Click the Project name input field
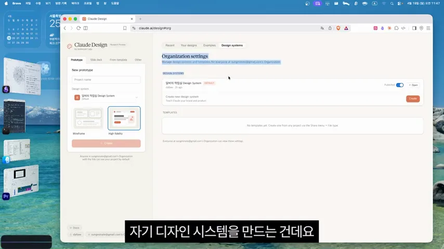This screenshot has height=249, width=444. pos(106,80)
